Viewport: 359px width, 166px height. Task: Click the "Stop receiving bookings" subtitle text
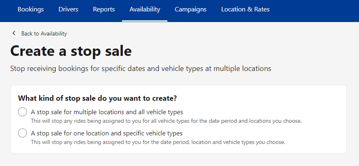click(x=140, y=69)
